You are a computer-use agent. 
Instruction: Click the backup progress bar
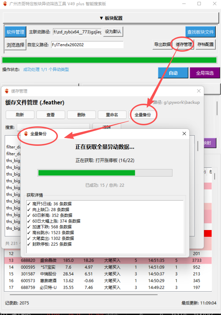[105, 173]
